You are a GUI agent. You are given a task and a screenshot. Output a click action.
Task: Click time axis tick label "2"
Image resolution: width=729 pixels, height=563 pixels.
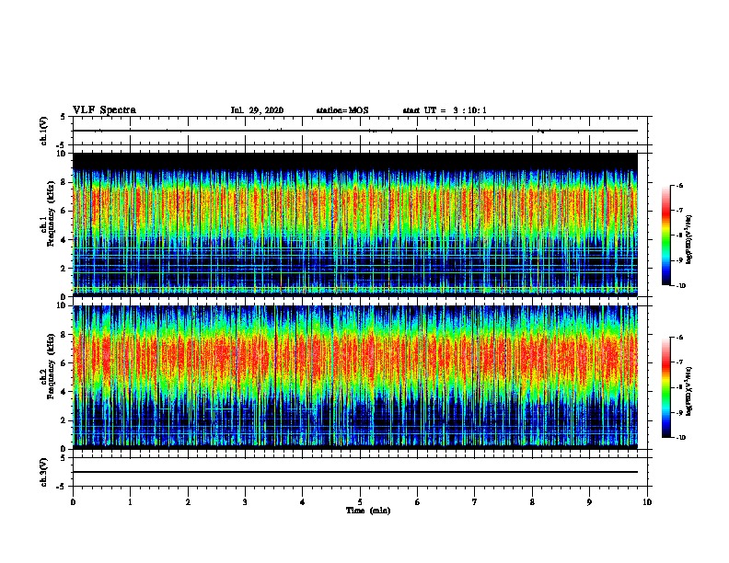pyautogui.click(x=188, y=502)
